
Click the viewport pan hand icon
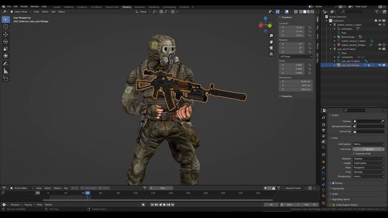271,42
